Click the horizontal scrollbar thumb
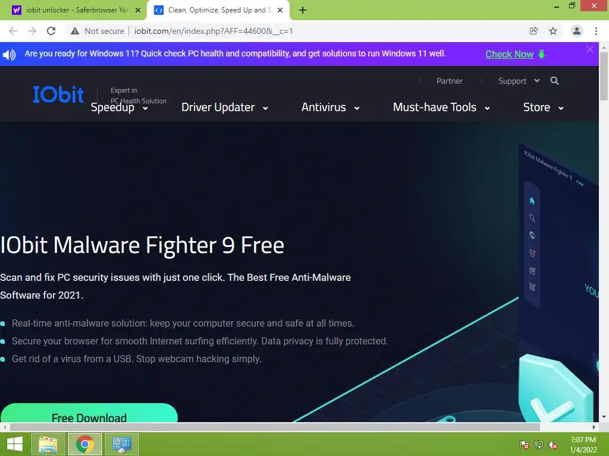This screenshot has height=456, width=609. 275,427
